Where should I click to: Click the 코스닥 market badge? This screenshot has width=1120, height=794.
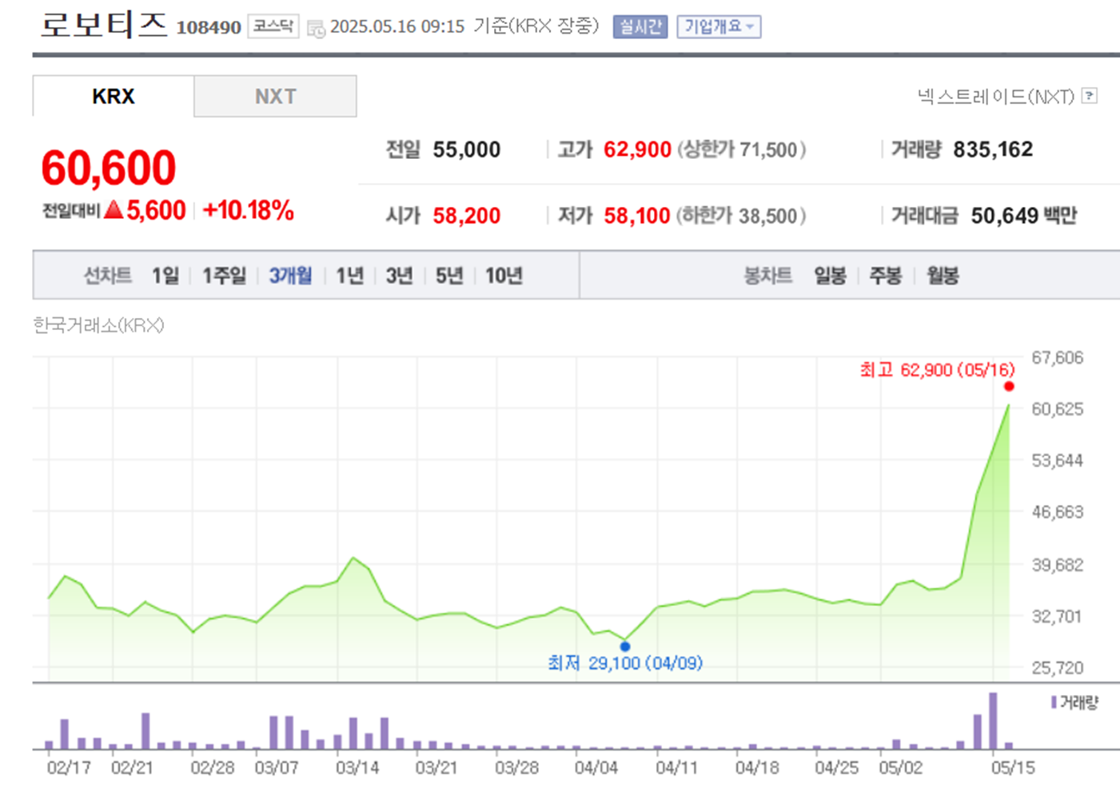(x=273, y=26)
